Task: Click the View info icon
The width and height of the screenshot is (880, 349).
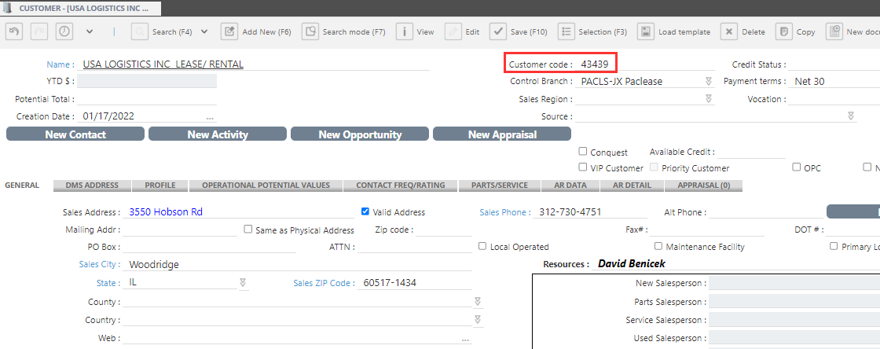Action: [x=405, y=31]
